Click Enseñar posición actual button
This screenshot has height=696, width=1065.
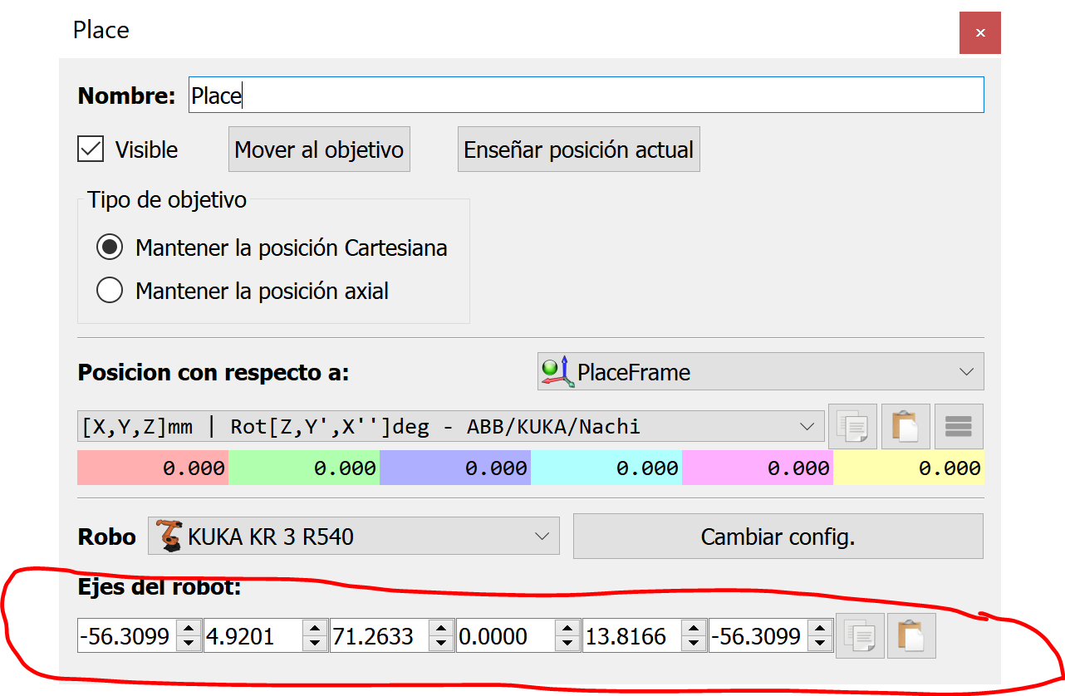tap(578, 149)
